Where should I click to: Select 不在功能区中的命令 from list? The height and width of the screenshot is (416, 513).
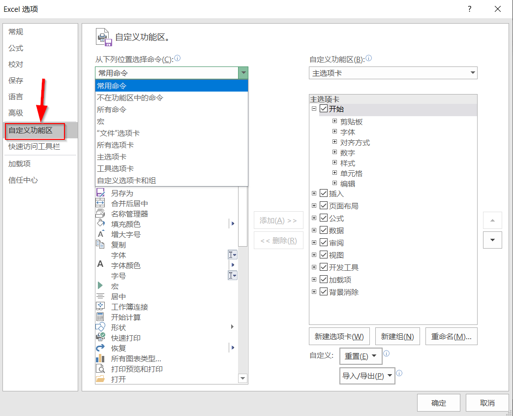[x=172, y=97]
